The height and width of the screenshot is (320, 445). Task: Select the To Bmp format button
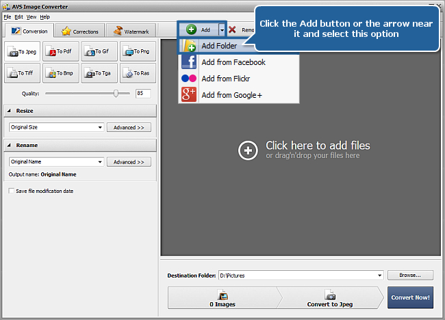click(61, 73)
